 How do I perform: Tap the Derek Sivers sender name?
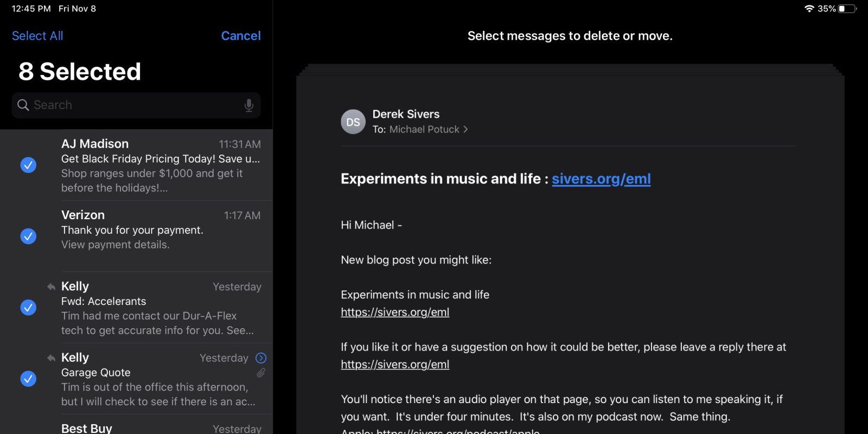point(406,114)
